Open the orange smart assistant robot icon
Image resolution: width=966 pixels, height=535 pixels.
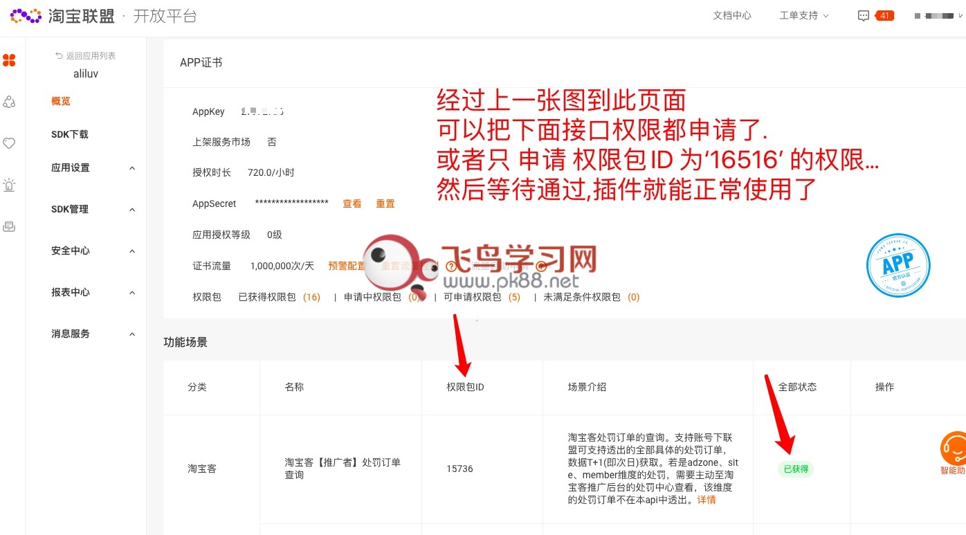pyautogui.click(x=954, y=448)
